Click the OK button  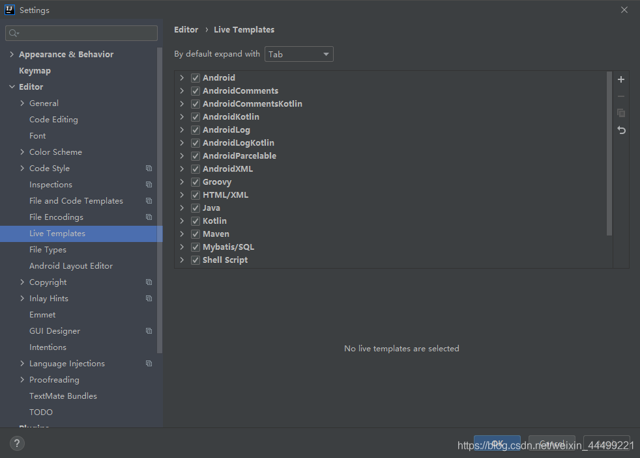tap(497, 443)
